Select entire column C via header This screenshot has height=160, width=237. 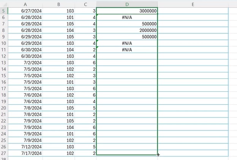(85, 4)
